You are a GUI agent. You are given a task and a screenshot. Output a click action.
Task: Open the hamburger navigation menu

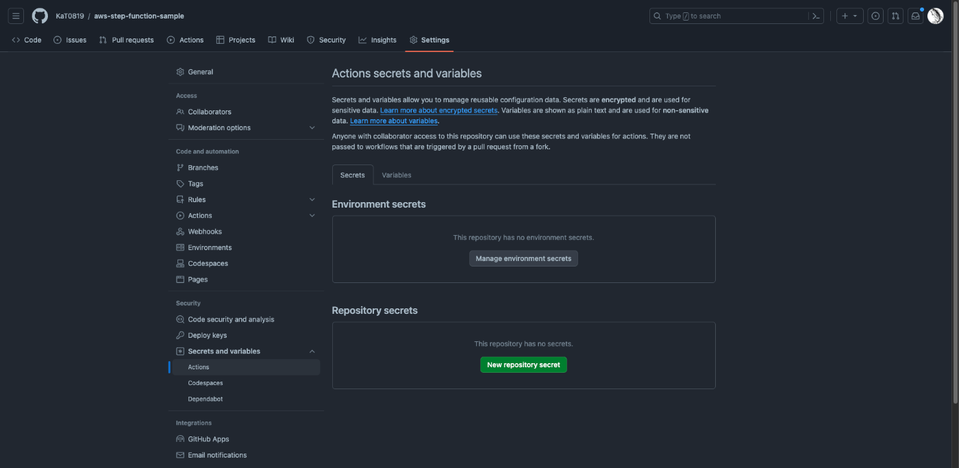(x=16, y=16)
